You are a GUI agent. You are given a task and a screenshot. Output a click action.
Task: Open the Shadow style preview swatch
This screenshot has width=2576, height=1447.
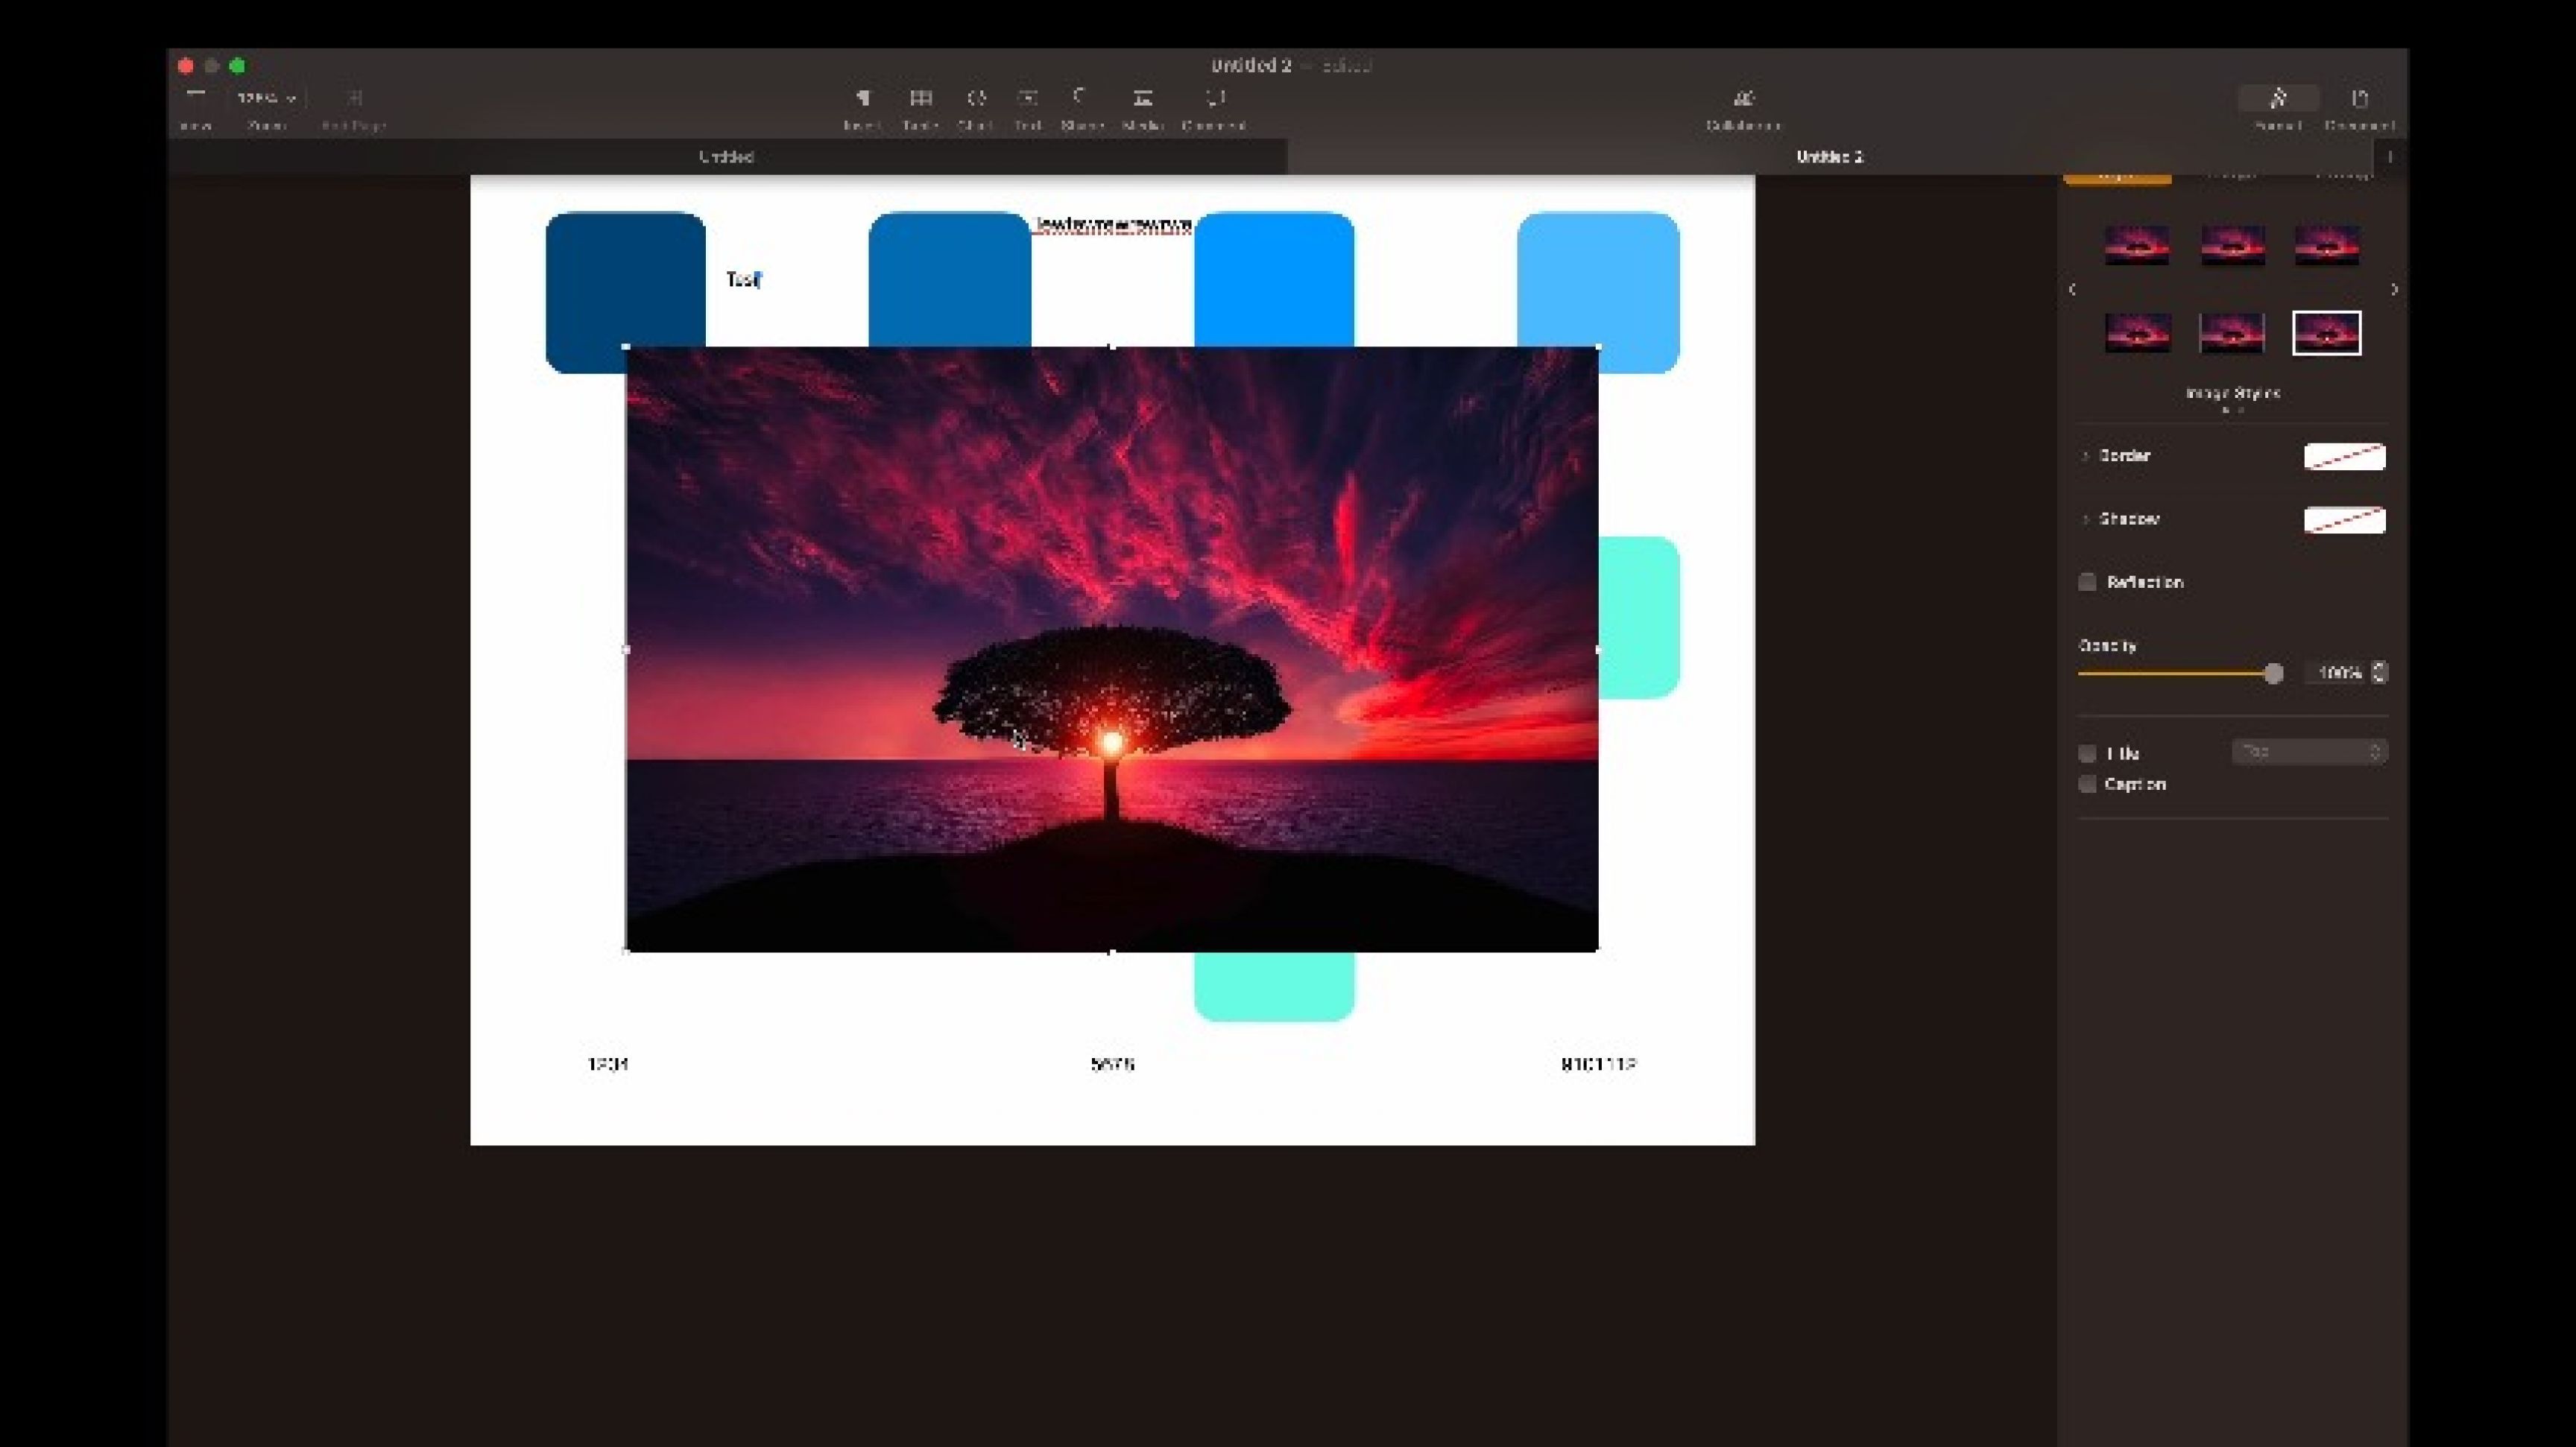(2345, 521)
